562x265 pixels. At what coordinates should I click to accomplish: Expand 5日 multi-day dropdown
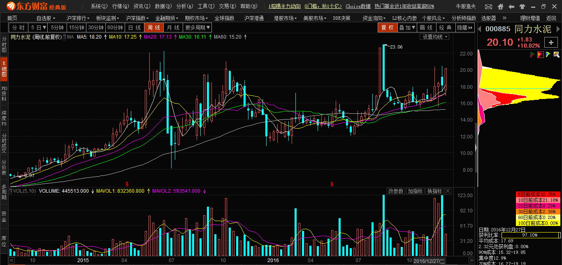click(x=38, y=28)
